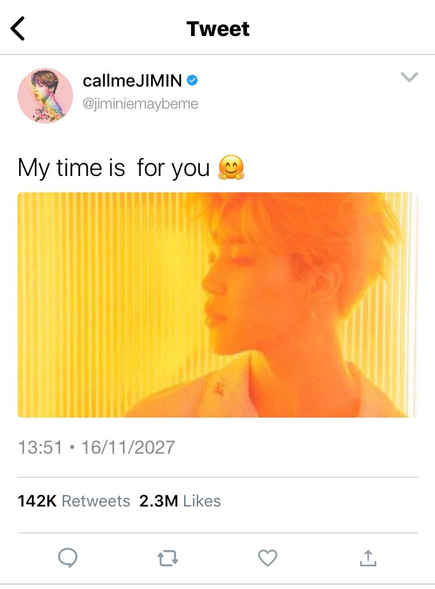View the Likes list label
The width and height of the screenshot is (435, 589).
(x=202, y=501)
